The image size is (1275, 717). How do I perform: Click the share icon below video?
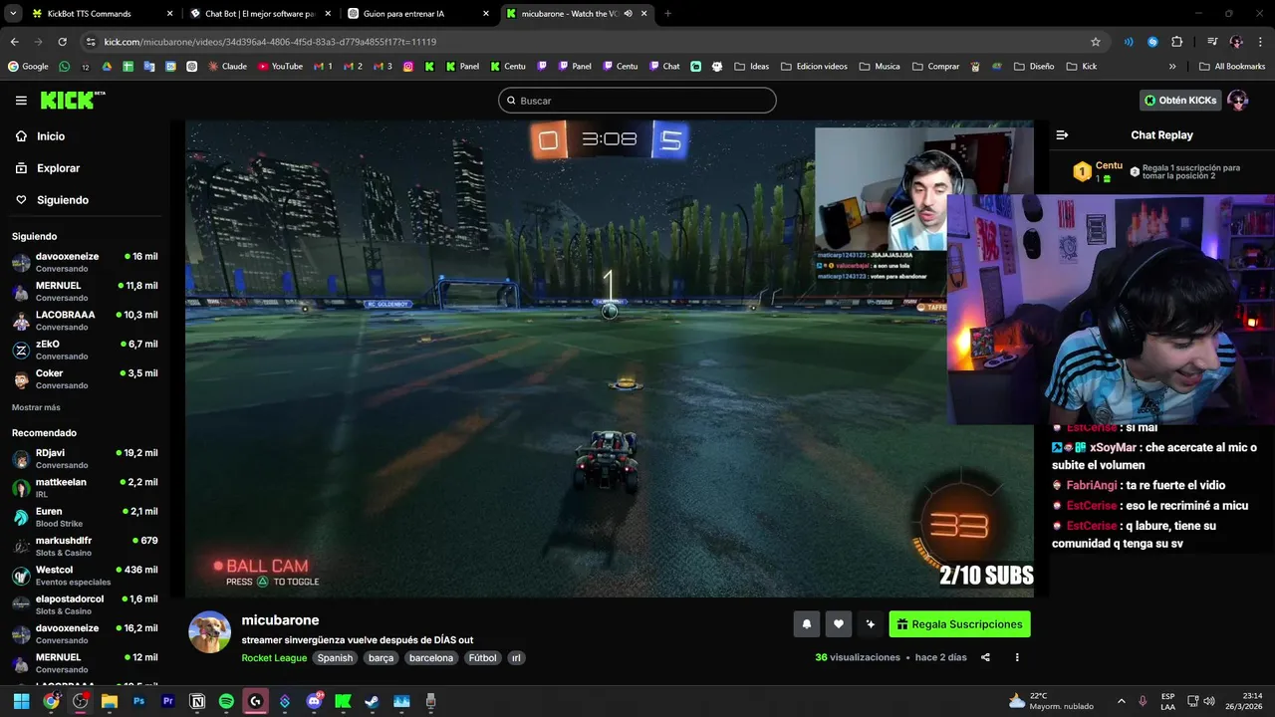985,657
